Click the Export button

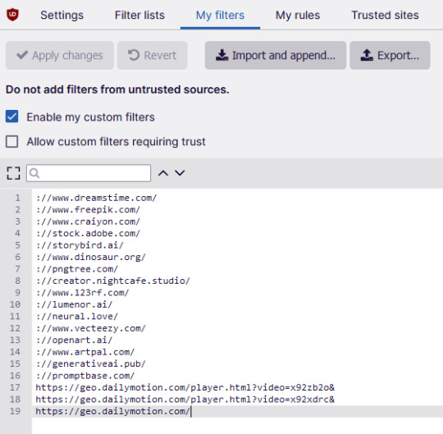(x=390, y=56)
